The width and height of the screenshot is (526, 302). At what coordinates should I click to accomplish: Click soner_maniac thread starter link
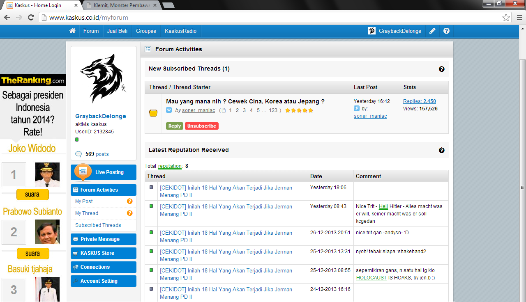(199, 110)
